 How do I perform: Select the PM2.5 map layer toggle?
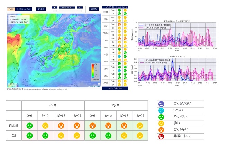point(11,9)
